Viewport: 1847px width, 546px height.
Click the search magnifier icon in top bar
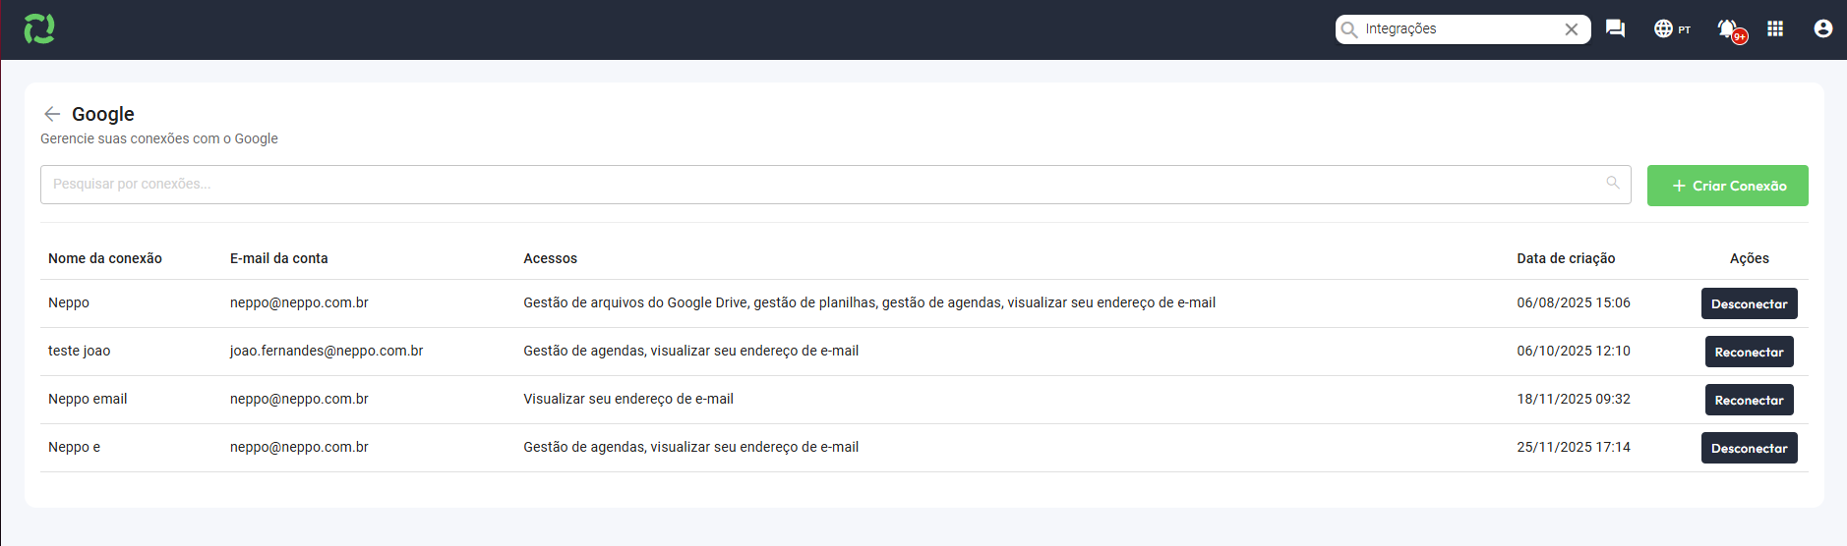coord(1349,29)
